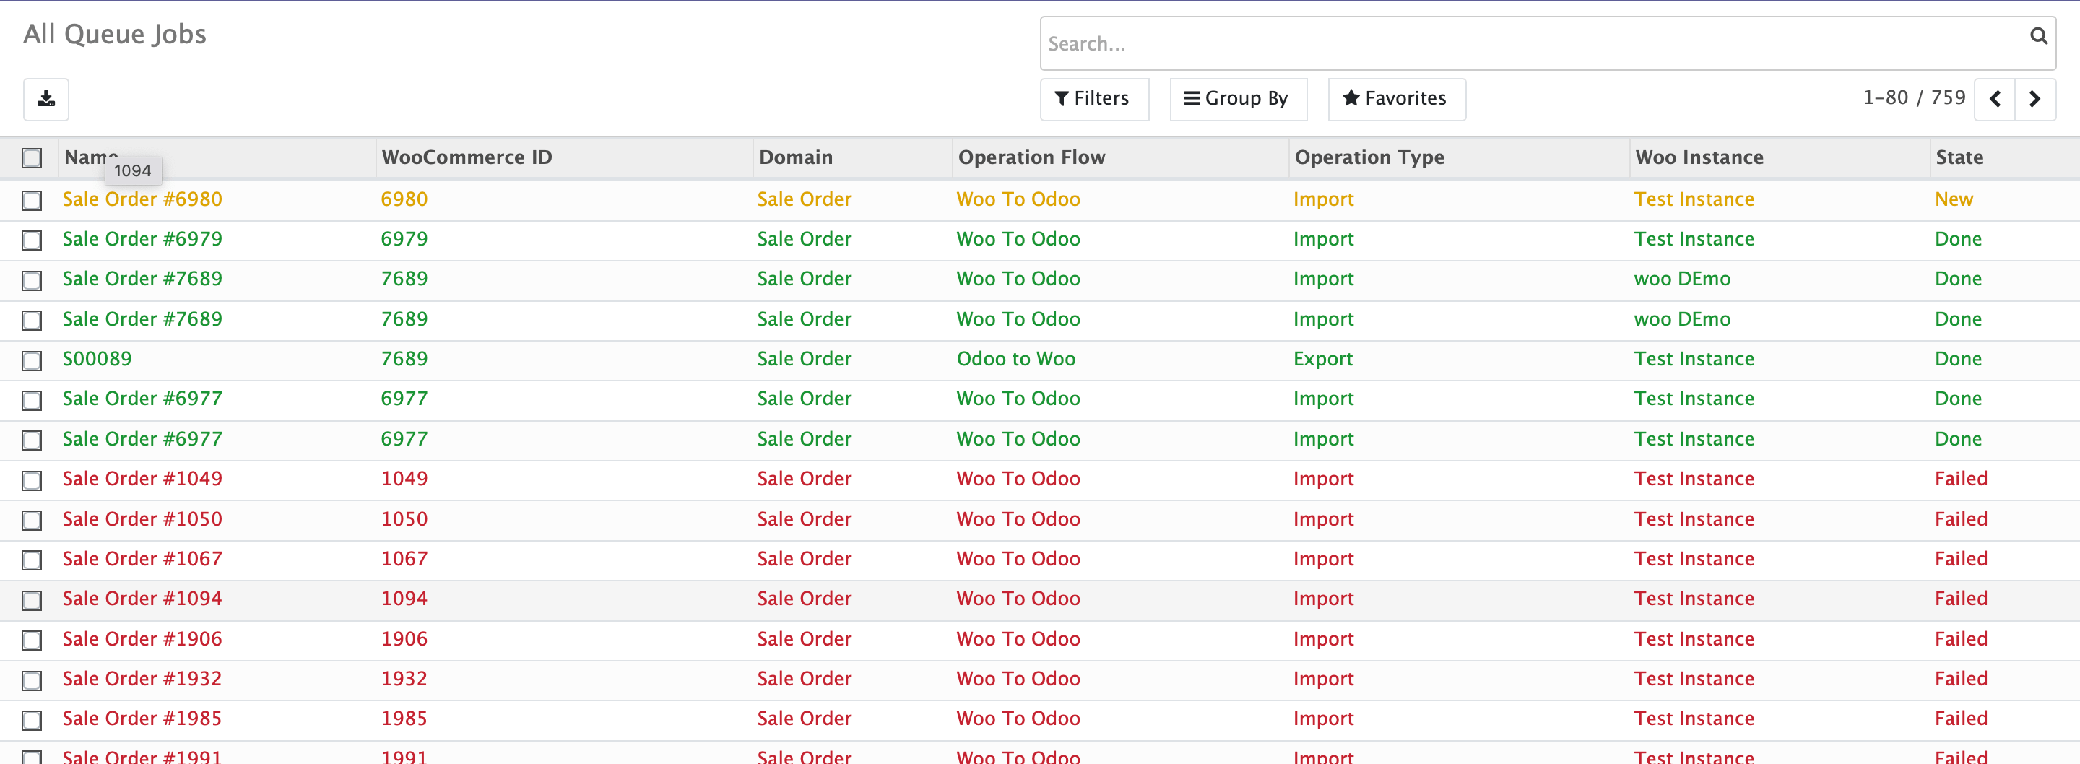The height and width of the screenshot is (764, 2080).
Task: Open the Filters dropdown
Action: point(1093,98)
